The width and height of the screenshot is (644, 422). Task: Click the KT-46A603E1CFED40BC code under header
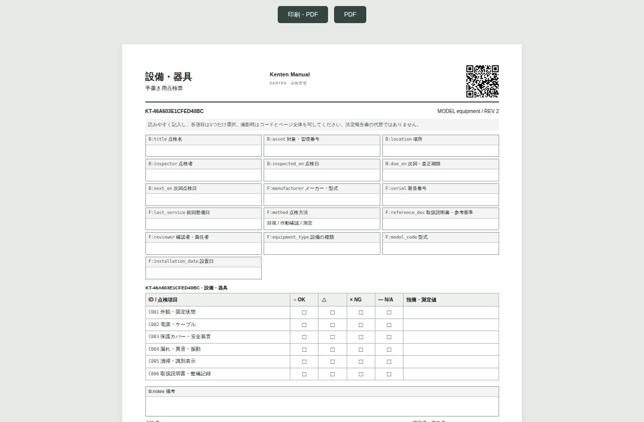click(175, 111)
